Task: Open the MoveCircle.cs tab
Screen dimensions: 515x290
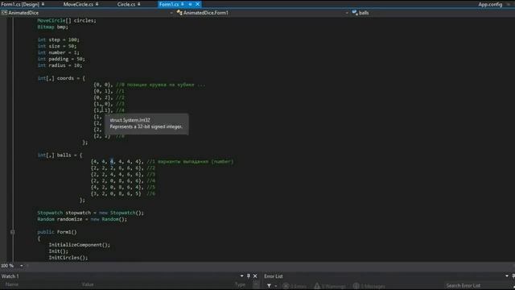Action: (78, 4)
